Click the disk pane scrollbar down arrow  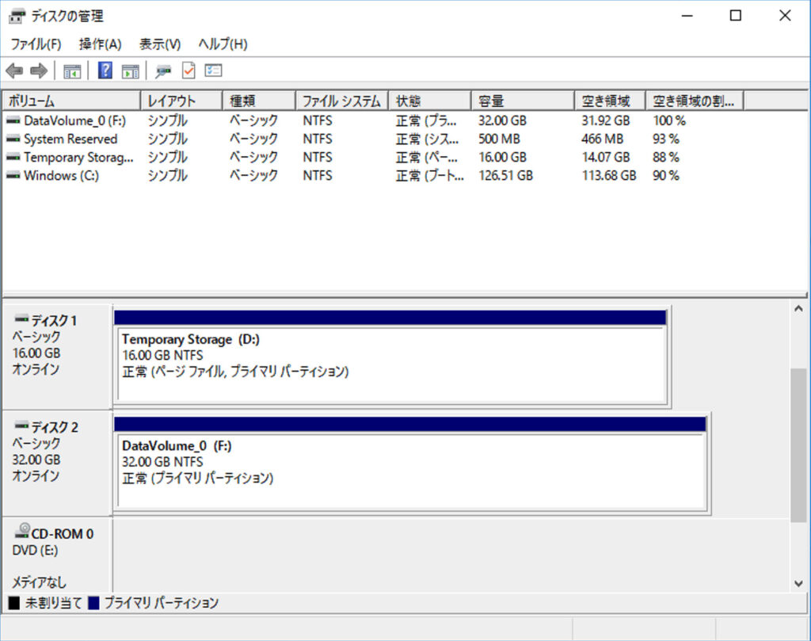point(798,584)
